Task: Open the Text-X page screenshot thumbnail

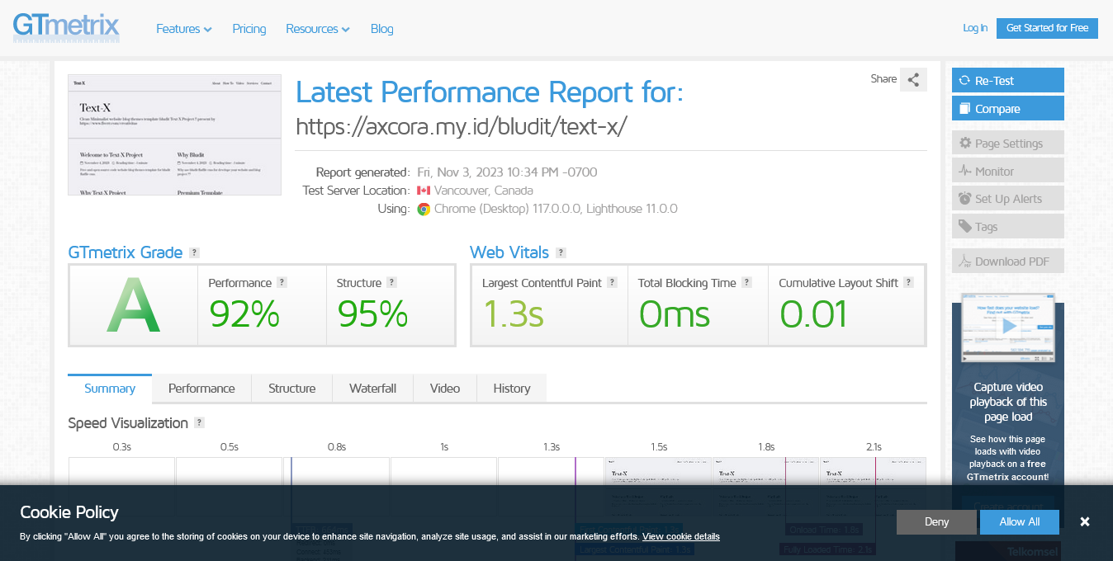Action: coord(174,134)
